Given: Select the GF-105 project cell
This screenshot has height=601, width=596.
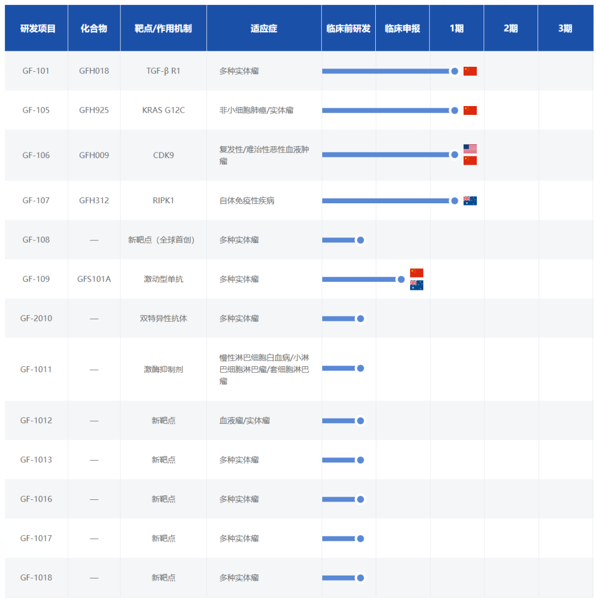Looking at the screenshot, I should [x=36, y=110].
